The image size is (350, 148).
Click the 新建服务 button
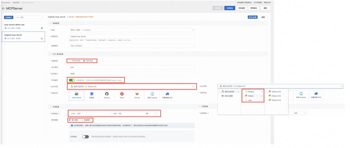tap(9, 17)
